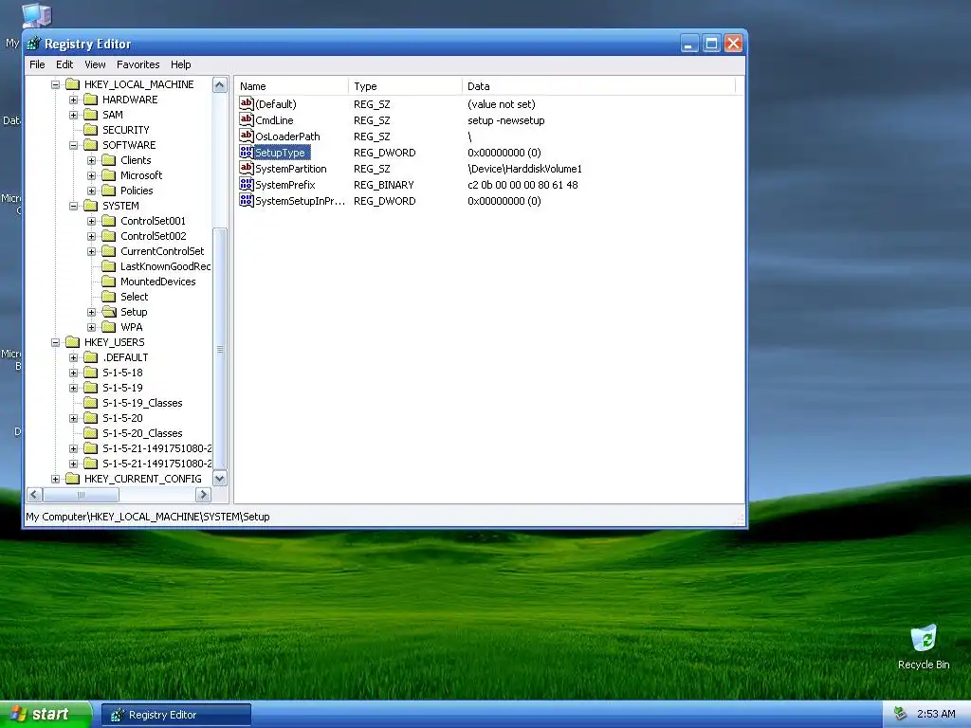
Task: Click the tree horizontal scrollbar thumb
Action: pos(82,495)
